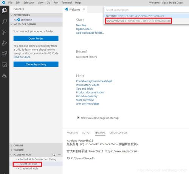Image resolution: width=189 pixels, height=174 pixels.
Task: Open the Azure IoT Hub more actions menu
Action: [60, 155]
